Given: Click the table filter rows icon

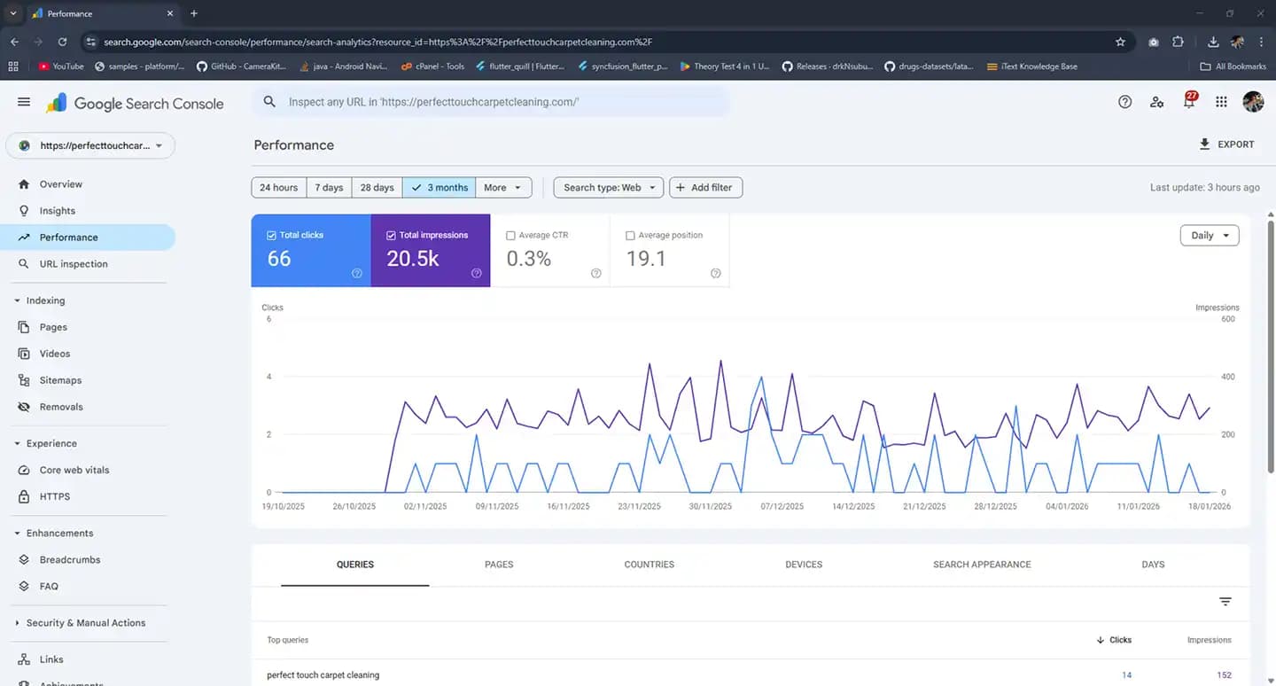Looking at the screenshot, I should (1225, 602).
